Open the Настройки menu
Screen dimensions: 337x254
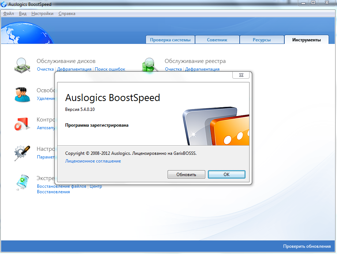(x=42, y=14)
